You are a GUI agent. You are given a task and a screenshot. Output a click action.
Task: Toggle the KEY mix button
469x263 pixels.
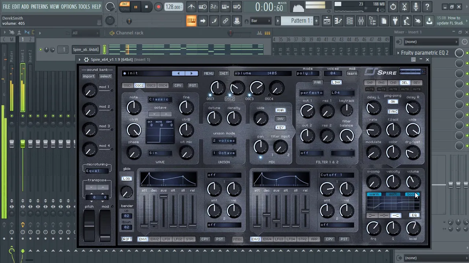tap(280, 127)
